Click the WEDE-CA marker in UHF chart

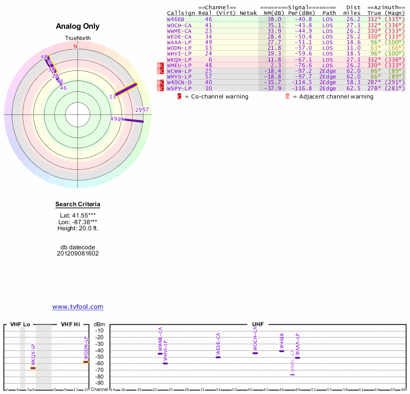218,357
